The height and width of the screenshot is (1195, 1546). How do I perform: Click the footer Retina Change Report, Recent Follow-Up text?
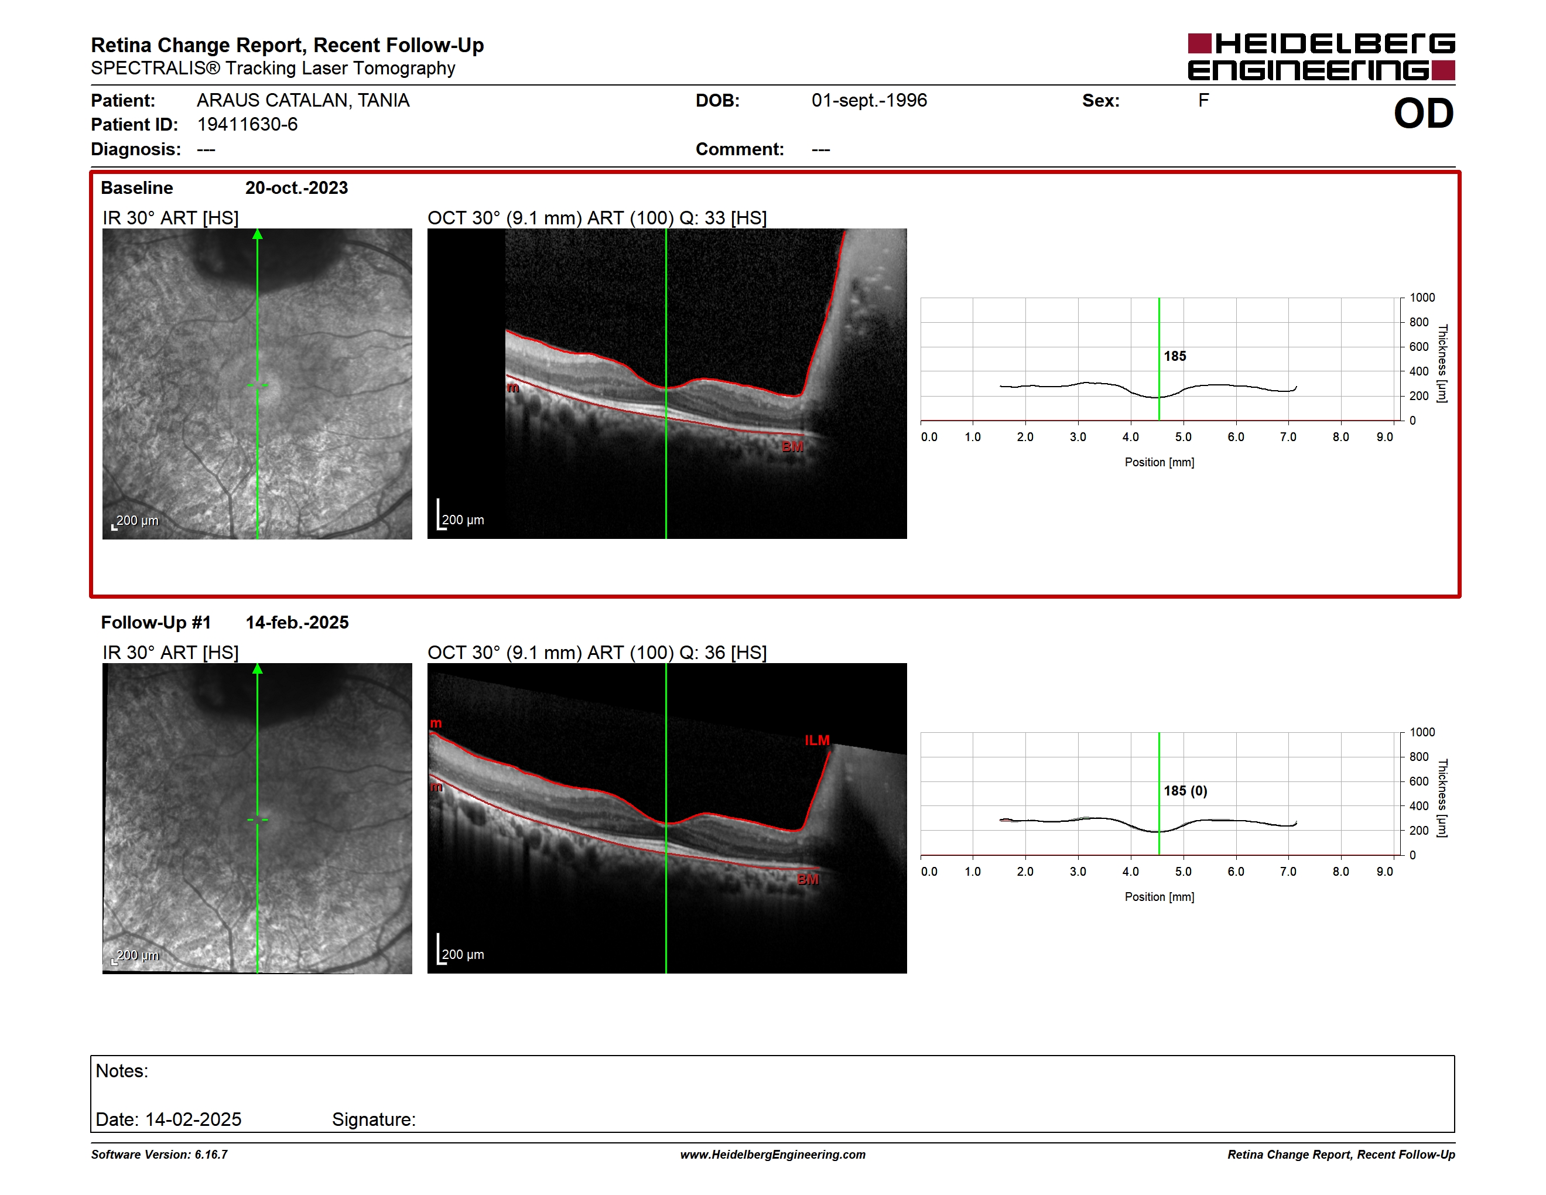1342,1155
